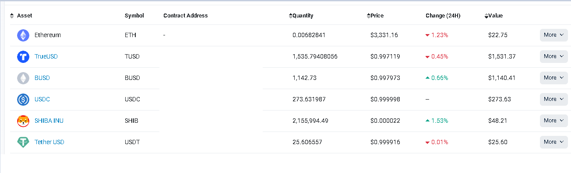
Task: Select the TUSD symbol cell
Action: 132,56
